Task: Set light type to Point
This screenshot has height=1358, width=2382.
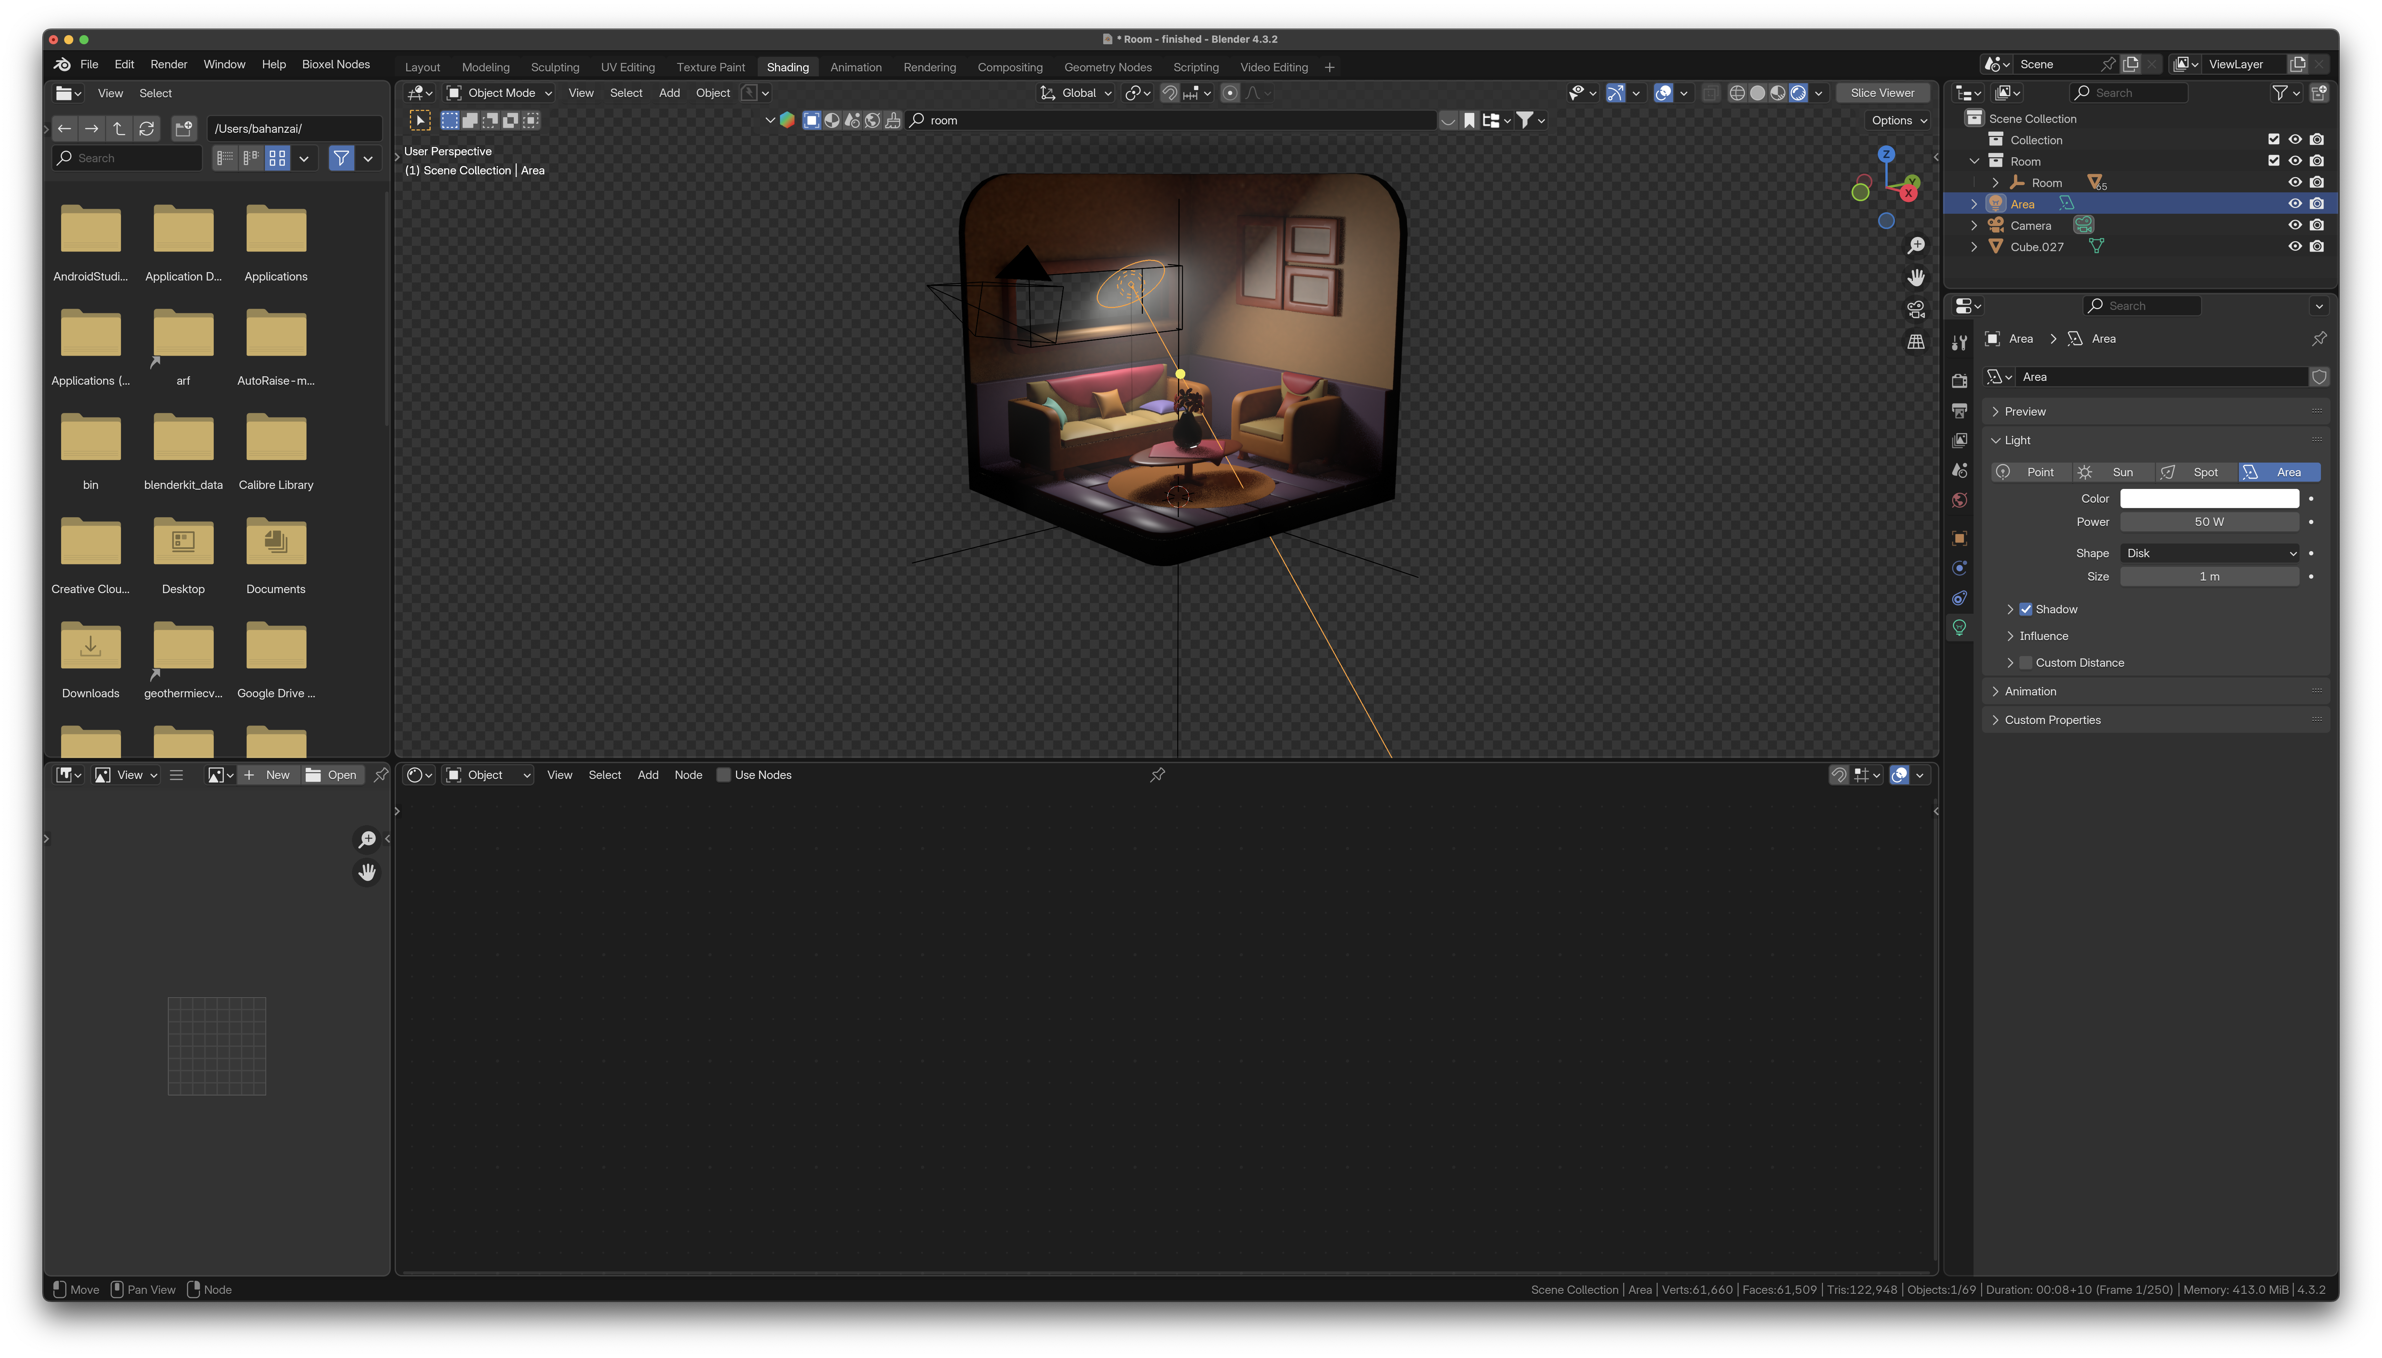Action: pyautogui.click(x=2030, y=472)
